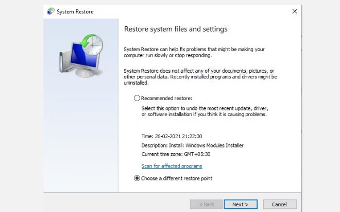The image size is (340, 212).
Task: Click the Current time zone: GMT+05:30 text
Action: [x=176, y=154]
